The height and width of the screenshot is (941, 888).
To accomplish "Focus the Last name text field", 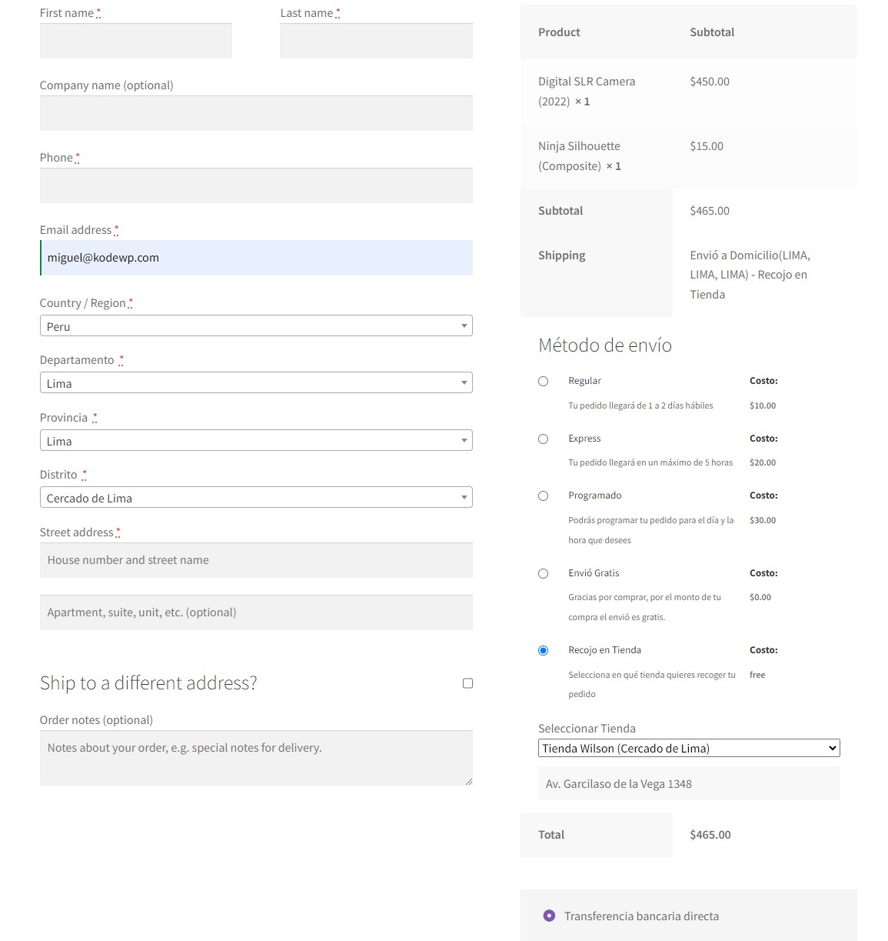I will 376,41.
